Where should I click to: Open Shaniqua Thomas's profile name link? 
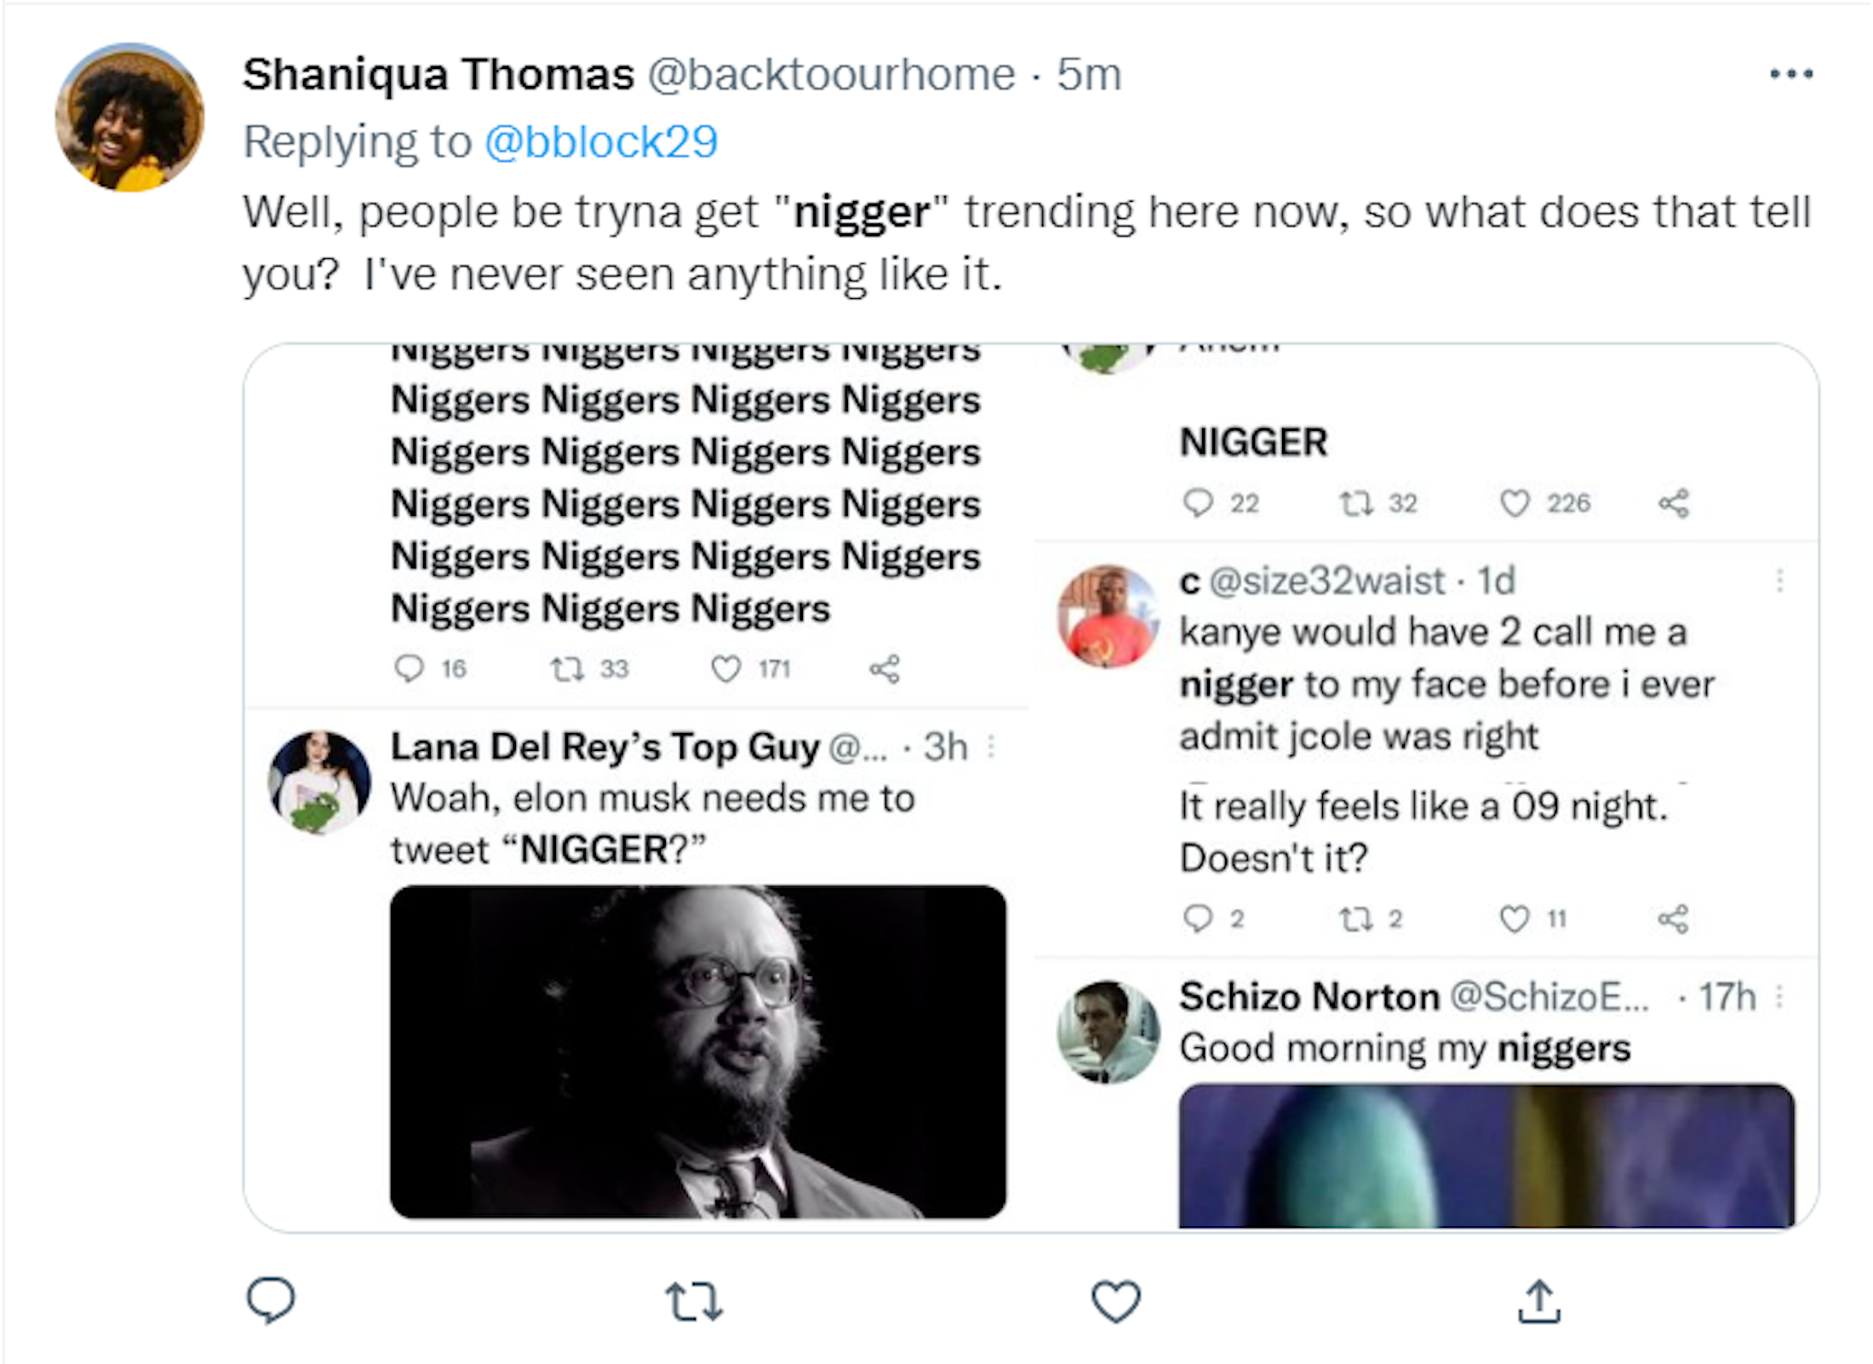tap(438, 74)
